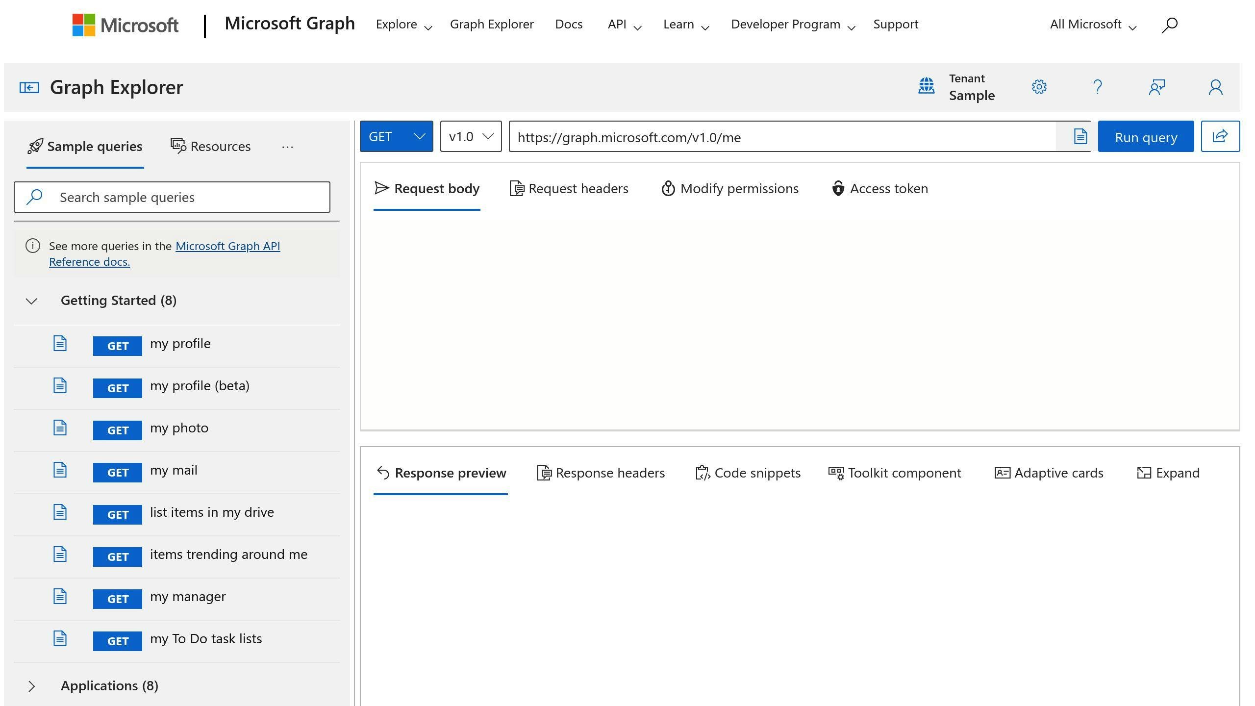
Task: Select the Access token tab
Action: click(x=880, y=189)
